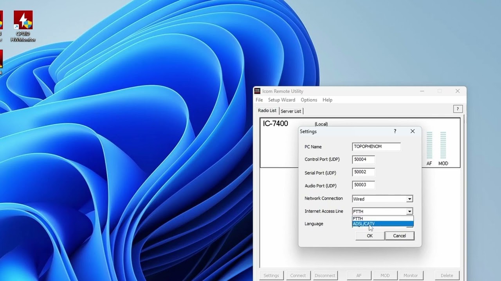501x281 pixels.
Task: Open the Options menu
Action: [309, 100]
